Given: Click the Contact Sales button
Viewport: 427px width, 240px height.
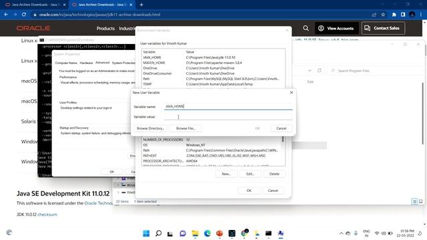Looking at the screenshot, I should (383, 28).
